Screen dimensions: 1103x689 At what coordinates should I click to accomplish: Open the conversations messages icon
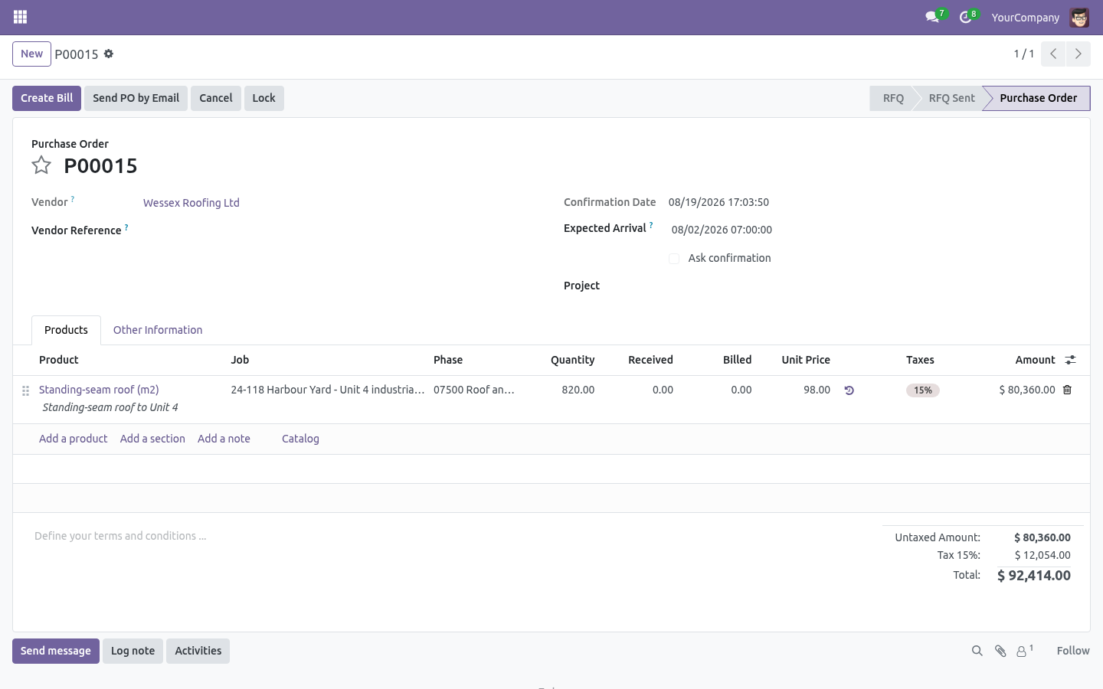pyautogui.click(x=932, y=17)
